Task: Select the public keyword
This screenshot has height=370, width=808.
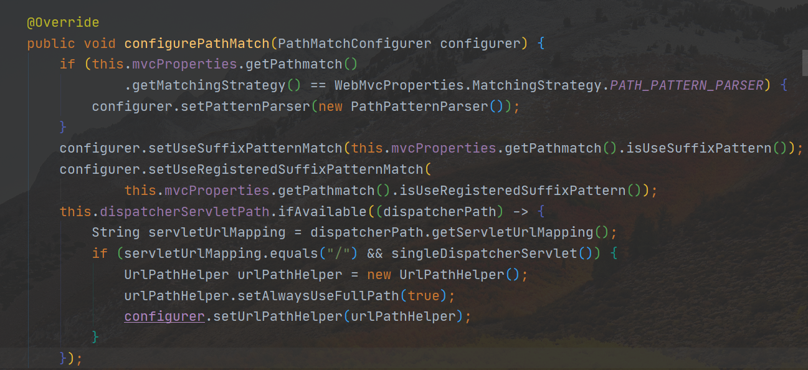Action: point(50,44)
